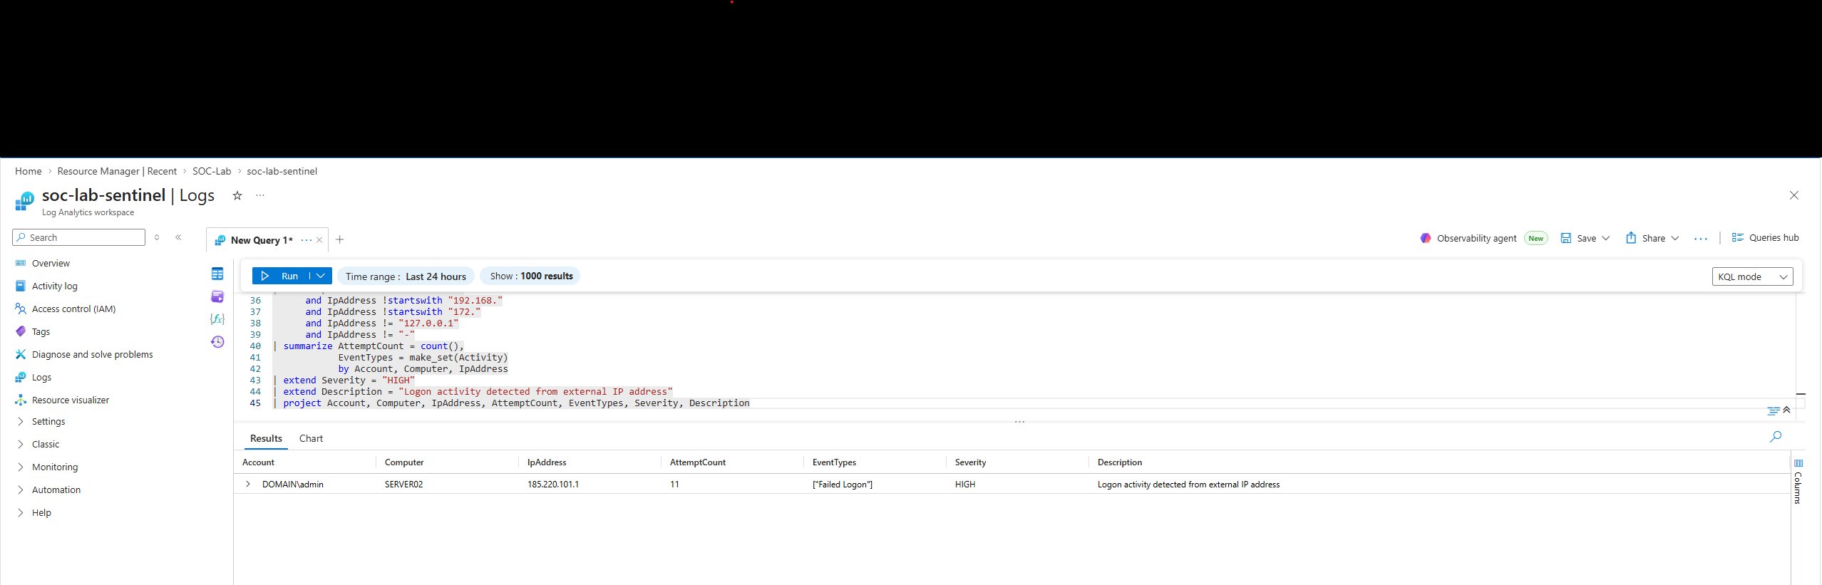Image resolution: width=1822 pixels, height=585 pixels.
Task: Click the results pane resize ellipsis handle
Action: tap(1019, 422)
